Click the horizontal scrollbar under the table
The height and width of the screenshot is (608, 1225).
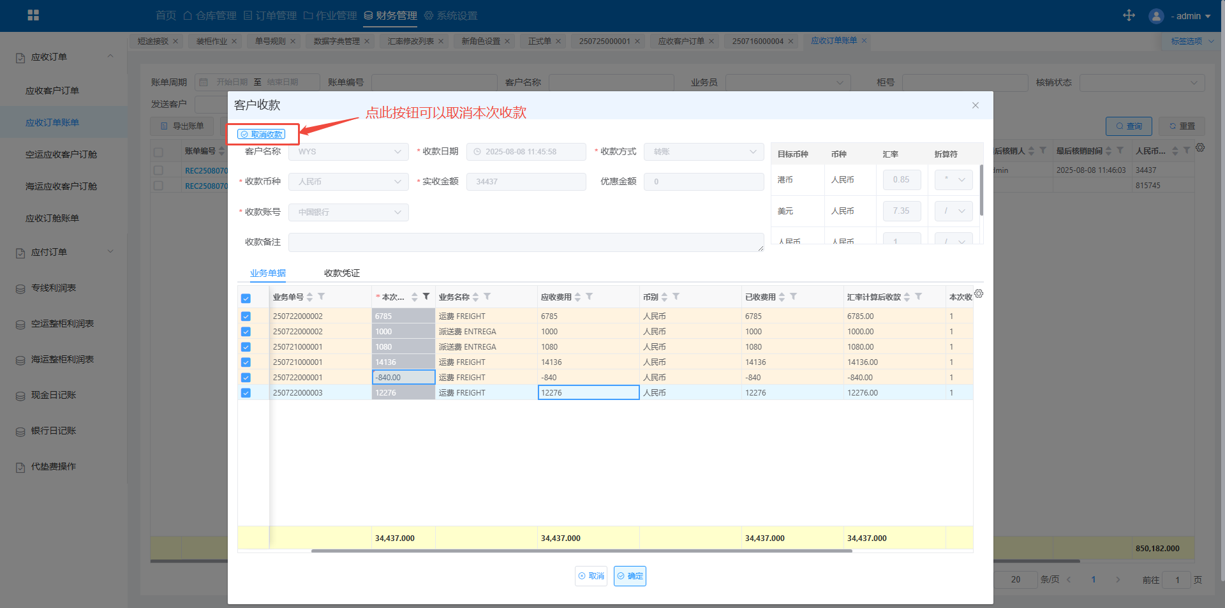581,551
